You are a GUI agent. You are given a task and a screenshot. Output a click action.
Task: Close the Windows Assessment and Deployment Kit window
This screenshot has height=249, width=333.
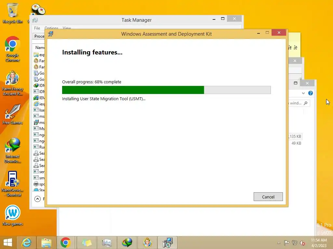pos(279,33)
